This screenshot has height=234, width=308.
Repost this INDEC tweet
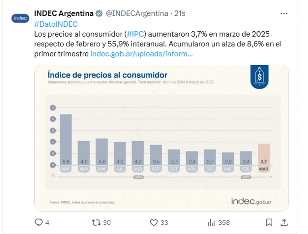coord(96,223)
